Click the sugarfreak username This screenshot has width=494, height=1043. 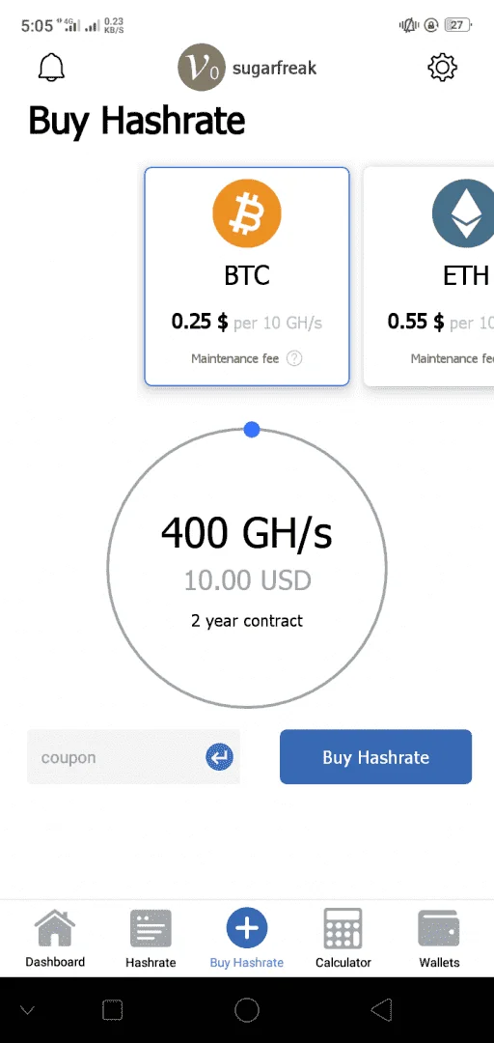point(275,68)
